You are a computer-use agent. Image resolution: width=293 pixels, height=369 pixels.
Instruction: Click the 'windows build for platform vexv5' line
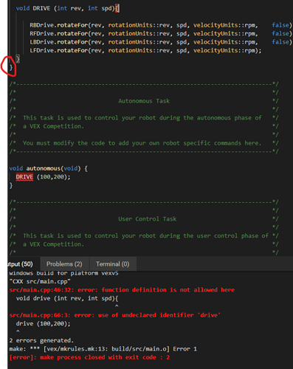coord(63,273)
